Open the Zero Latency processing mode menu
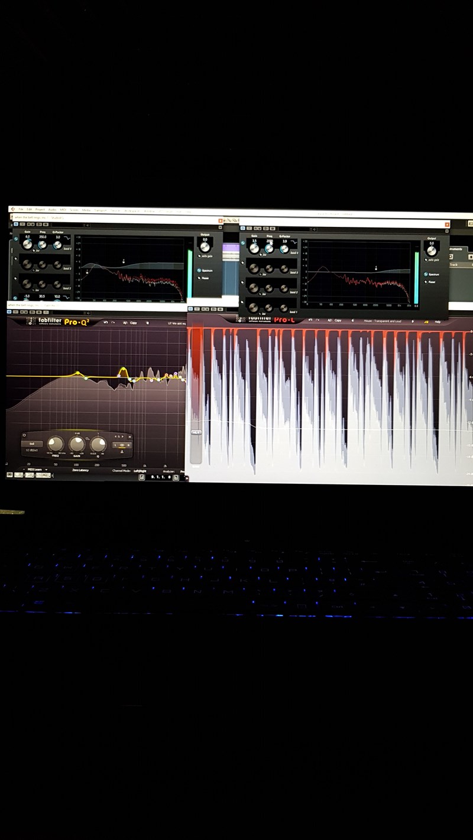Viewport: 473px width, 840px height. coord(80,470)
